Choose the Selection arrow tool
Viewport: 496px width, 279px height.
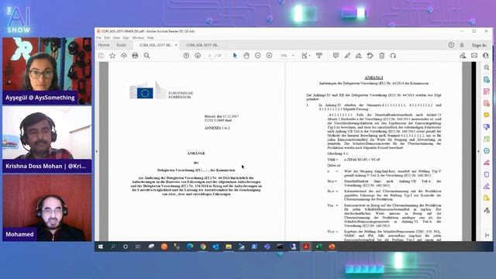point(235,56)
